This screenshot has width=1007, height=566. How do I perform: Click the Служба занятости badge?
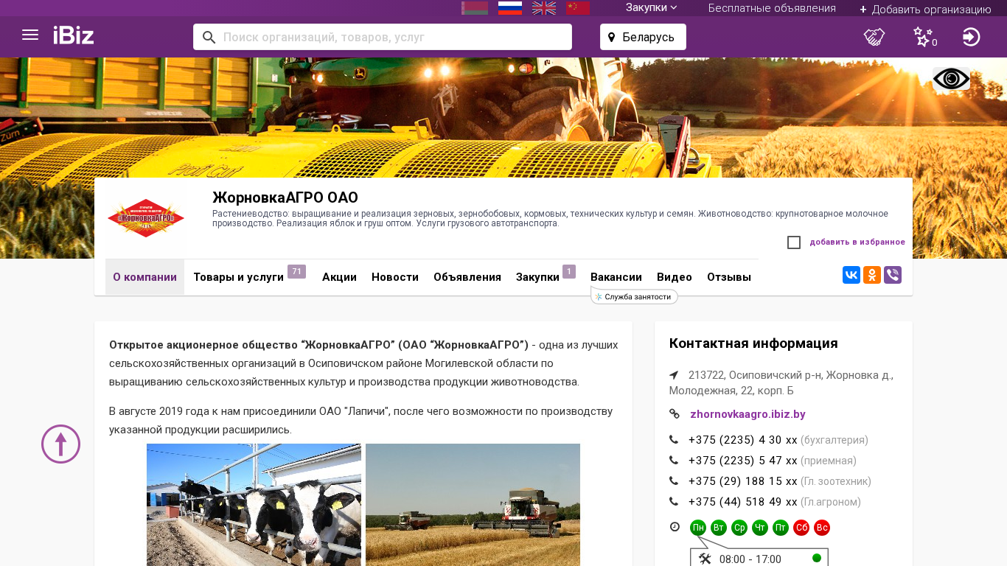pos(634,296)
